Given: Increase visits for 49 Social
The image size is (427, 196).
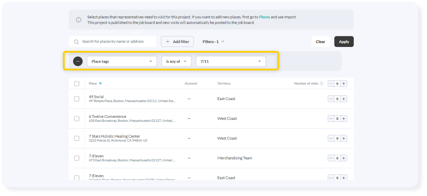Looking at the screenshot, I should pos(344,99).
